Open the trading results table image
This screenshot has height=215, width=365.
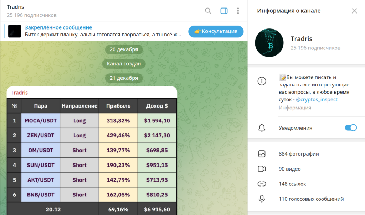pyautogui.click(x=92, y=157)
